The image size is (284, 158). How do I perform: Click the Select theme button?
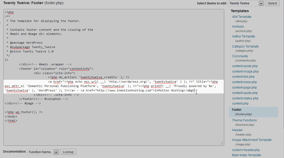click(x=272, y=3)
